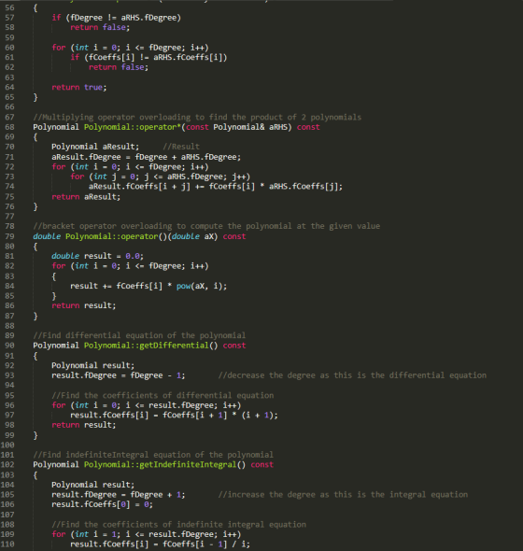Click line number 79 in the gutter
This screenshot has width=523, height=551.
point(9,236)
